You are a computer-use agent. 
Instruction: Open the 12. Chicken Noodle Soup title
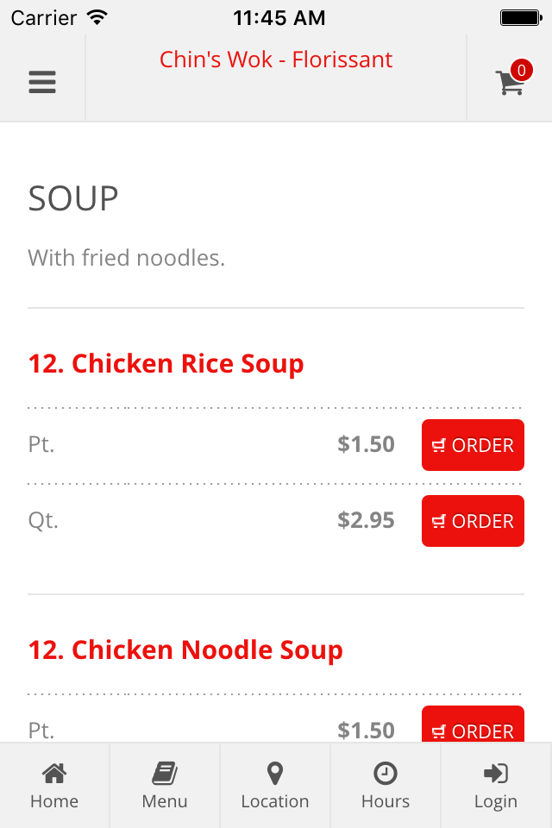tap(185, 650)
